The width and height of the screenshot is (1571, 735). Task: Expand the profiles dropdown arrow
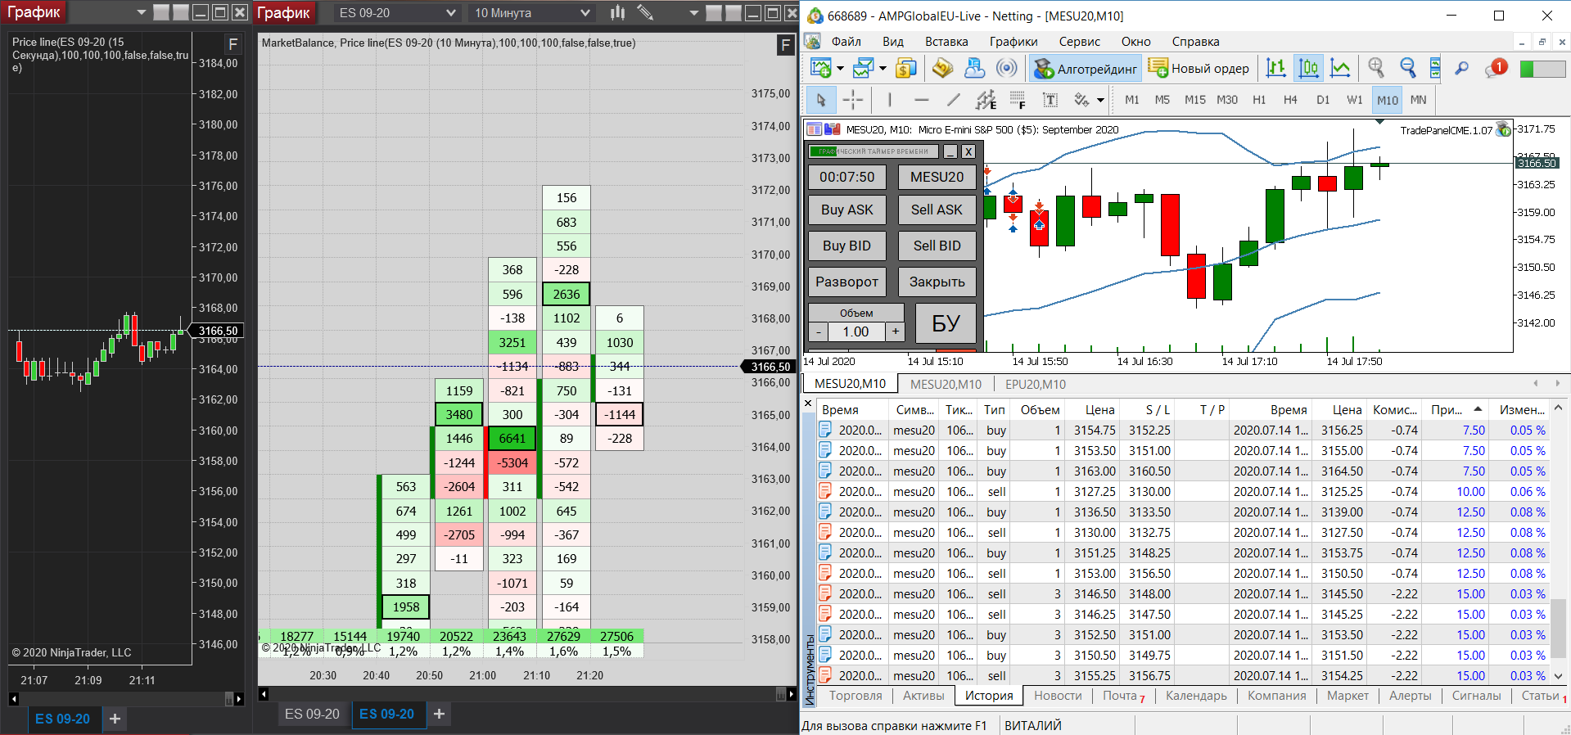[x=883, y=69]
